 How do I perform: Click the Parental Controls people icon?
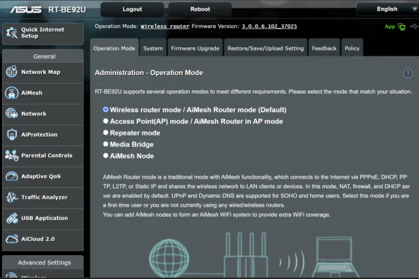pos(11,155)
